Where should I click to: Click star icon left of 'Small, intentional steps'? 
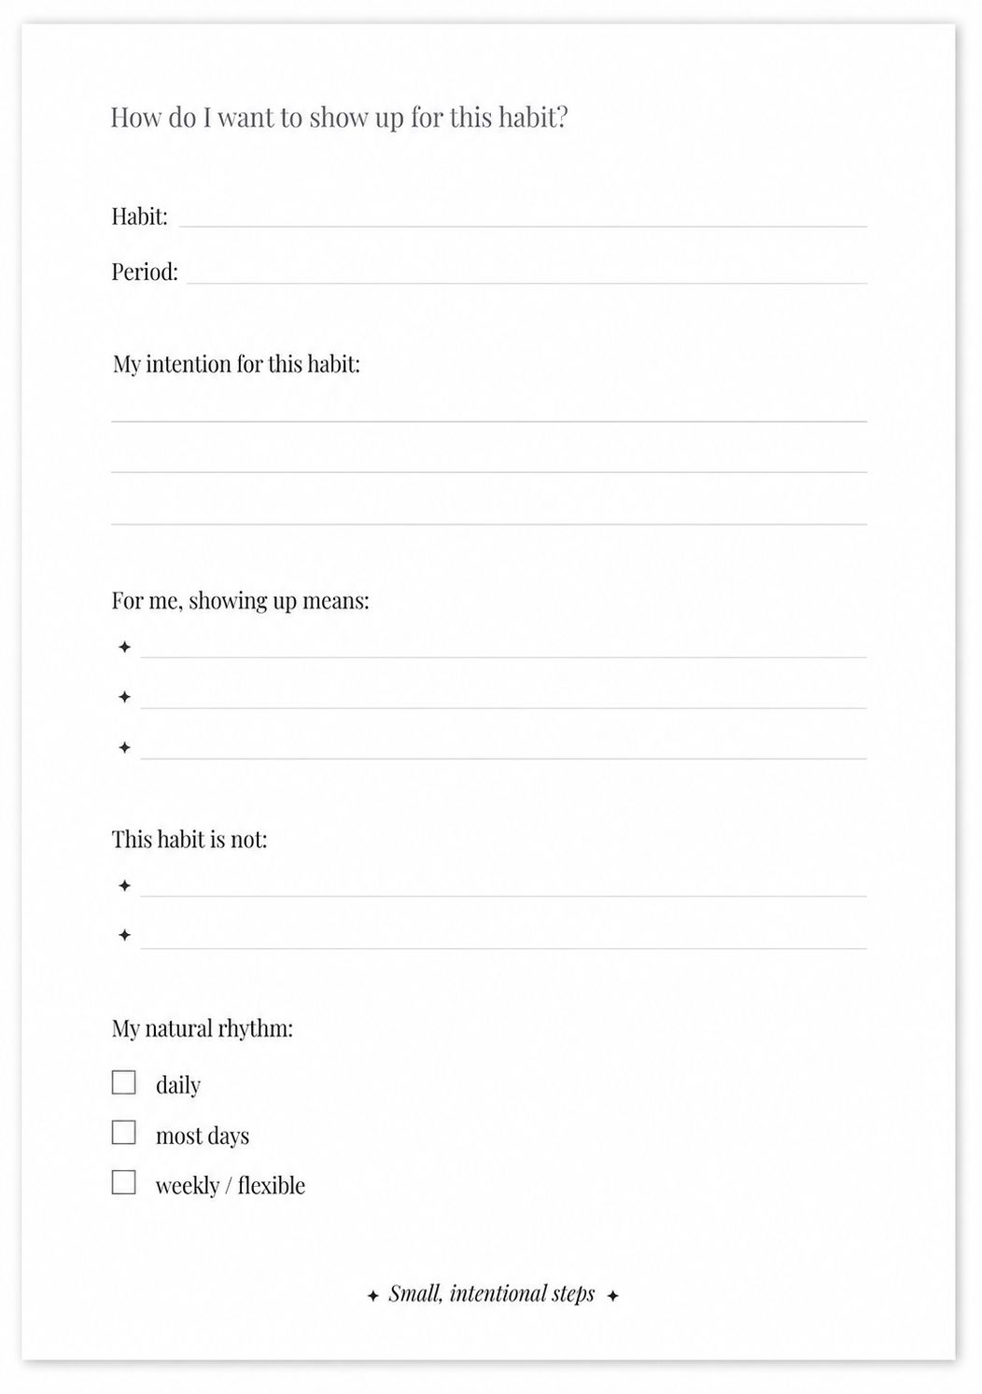[x=372, y=1296]
